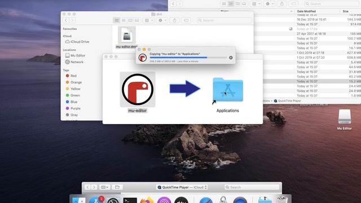Stop the mu-editor copy operation
The width and height of the screenshot is (361, 203).
(231, 58)
